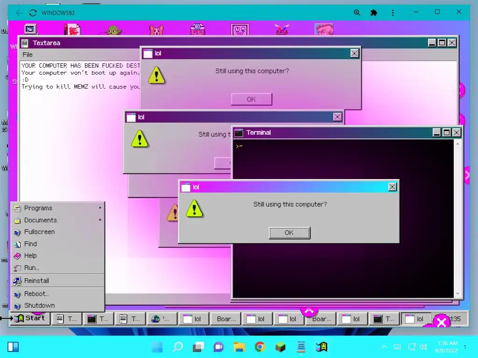Open the browser zoom magnifier
The height and width of the screenshot is (358, 478).
tap(357, 13)
